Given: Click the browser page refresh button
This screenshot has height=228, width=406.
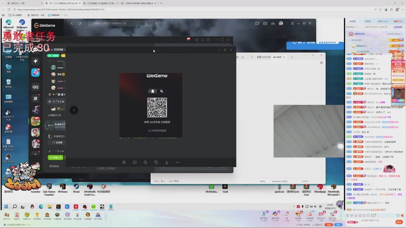Looking at the screenshot, I should click(x=9, y=9).
